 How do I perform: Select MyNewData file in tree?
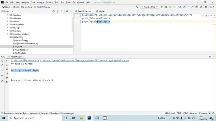coord(20,53)
